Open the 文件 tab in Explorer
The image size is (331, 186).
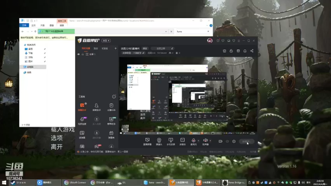click(x=24, y=25)
